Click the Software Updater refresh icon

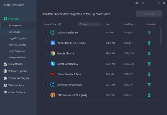5,71
